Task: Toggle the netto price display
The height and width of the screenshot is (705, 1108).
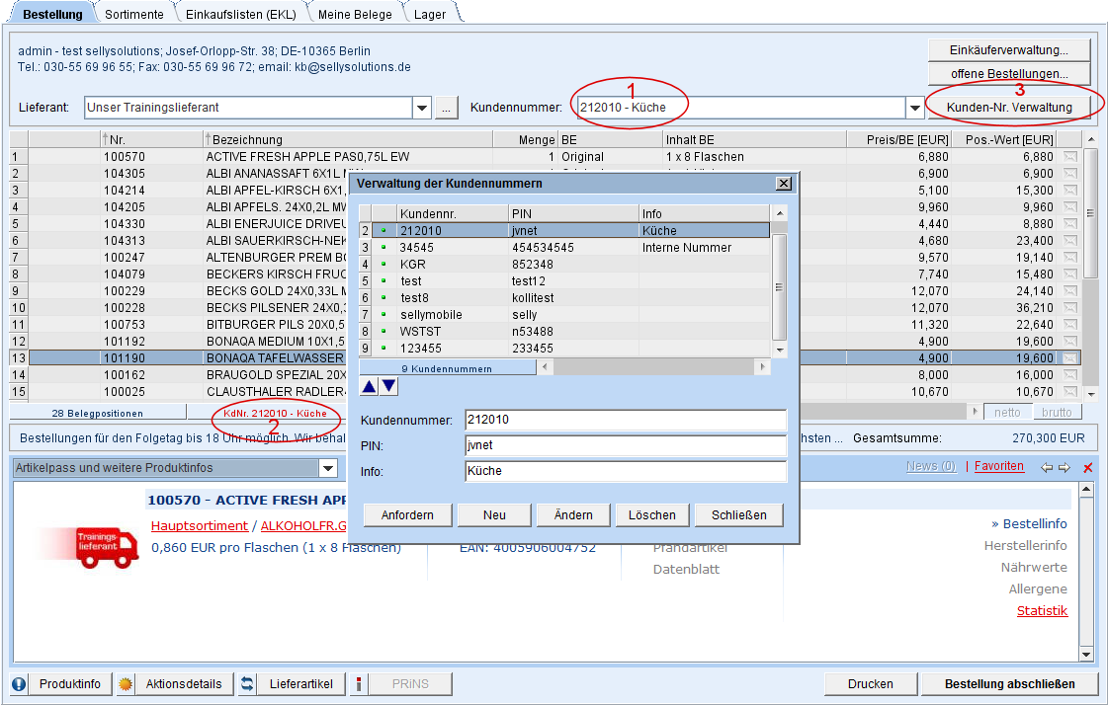Action: coord(1007,412)
